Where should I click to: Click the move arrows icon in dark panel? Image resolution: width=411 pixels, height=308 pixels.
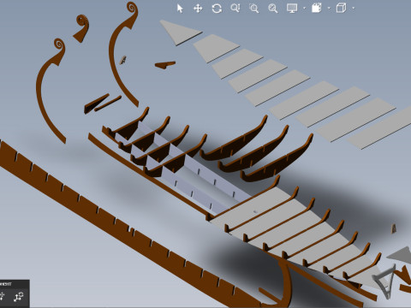point(2,297)
